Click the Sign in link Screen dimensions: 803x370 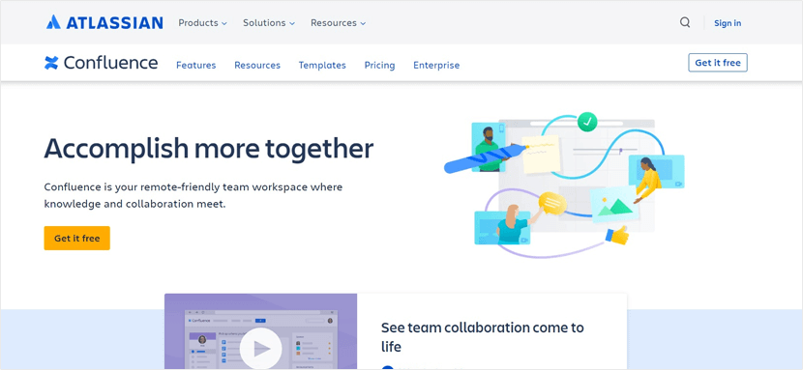point(728,23)
